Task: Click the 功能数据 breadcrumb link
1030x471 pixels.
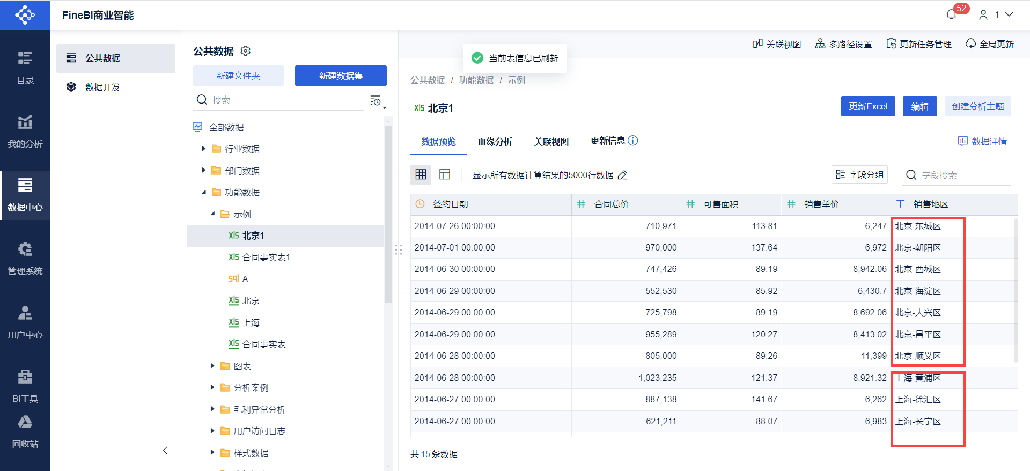Action: pos(476,80)
